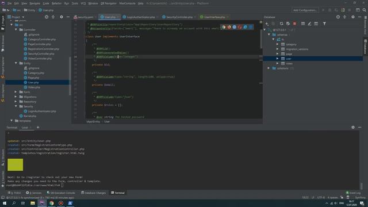Add a new terminal tab with plus icon
The width and height of the screenshot is (368, 207).
pyautogui.click(x=38, y=128)
